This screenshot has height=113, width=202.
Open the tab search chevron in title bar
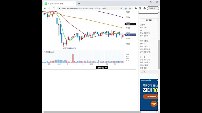(x=138, y=2)
